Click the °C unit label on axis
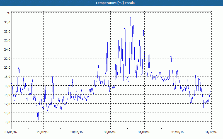This screenshot has width=223, height=139. click(9, 13)
